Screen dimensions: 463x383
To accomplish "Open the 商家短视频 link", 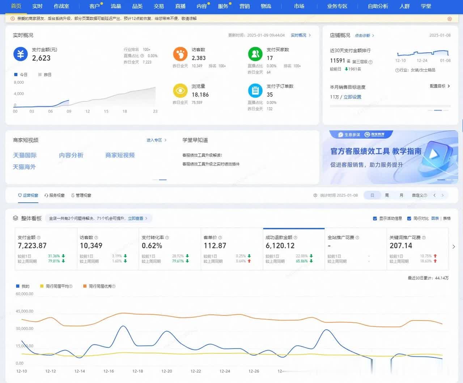I will [x=120, y=155].
